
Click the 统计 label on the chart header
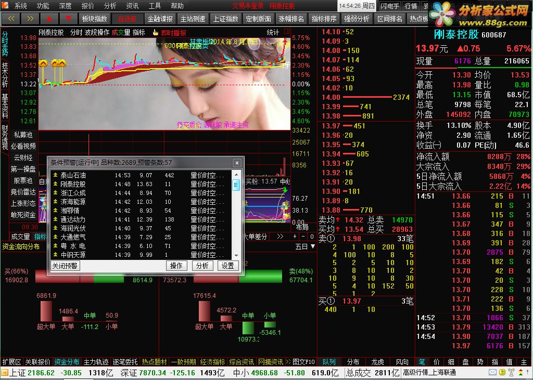[x=273, y=32]
